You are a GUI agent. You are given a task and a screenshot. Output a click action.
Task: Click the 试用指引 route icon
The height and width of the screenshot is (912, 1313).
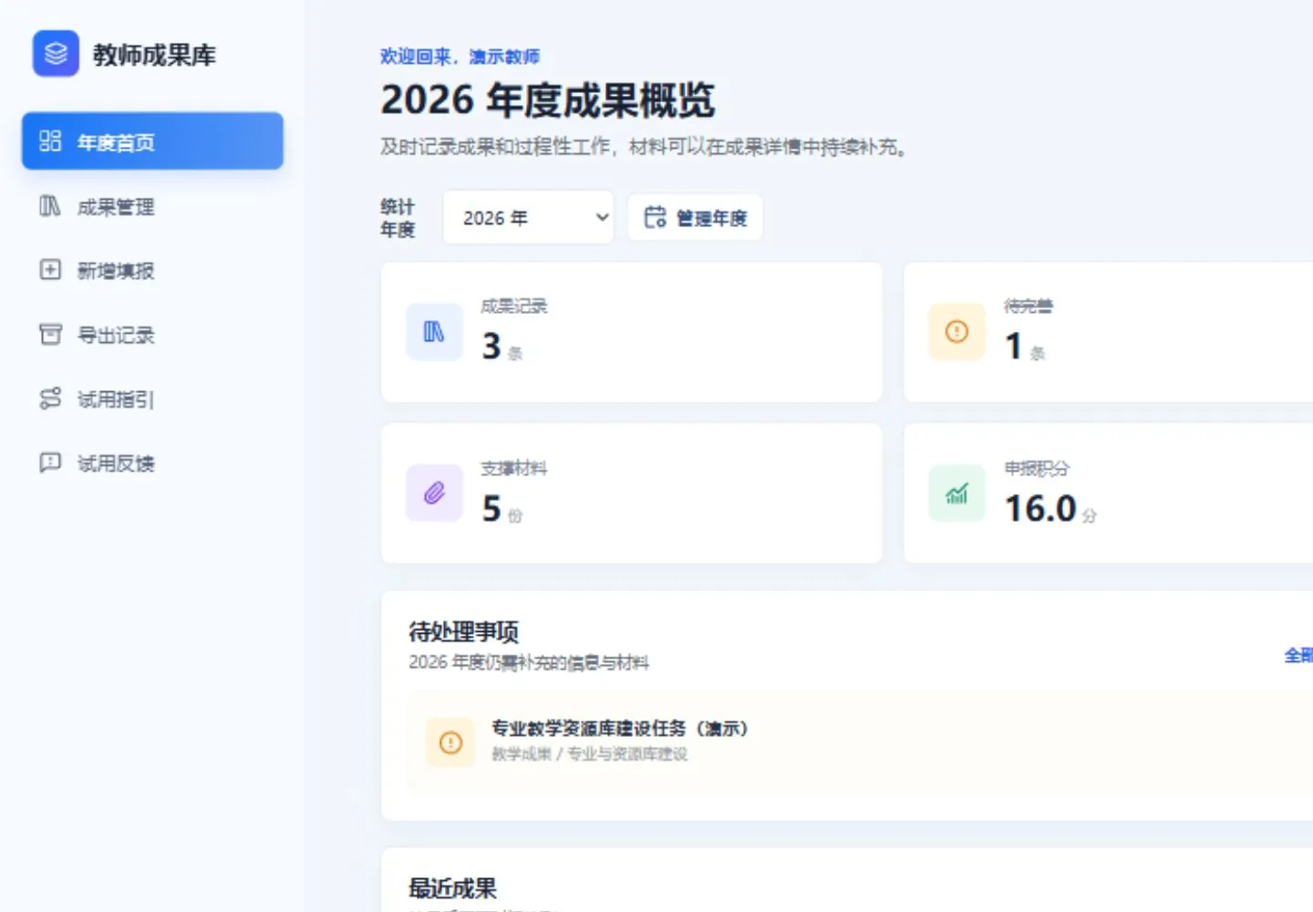pos(50,399)
